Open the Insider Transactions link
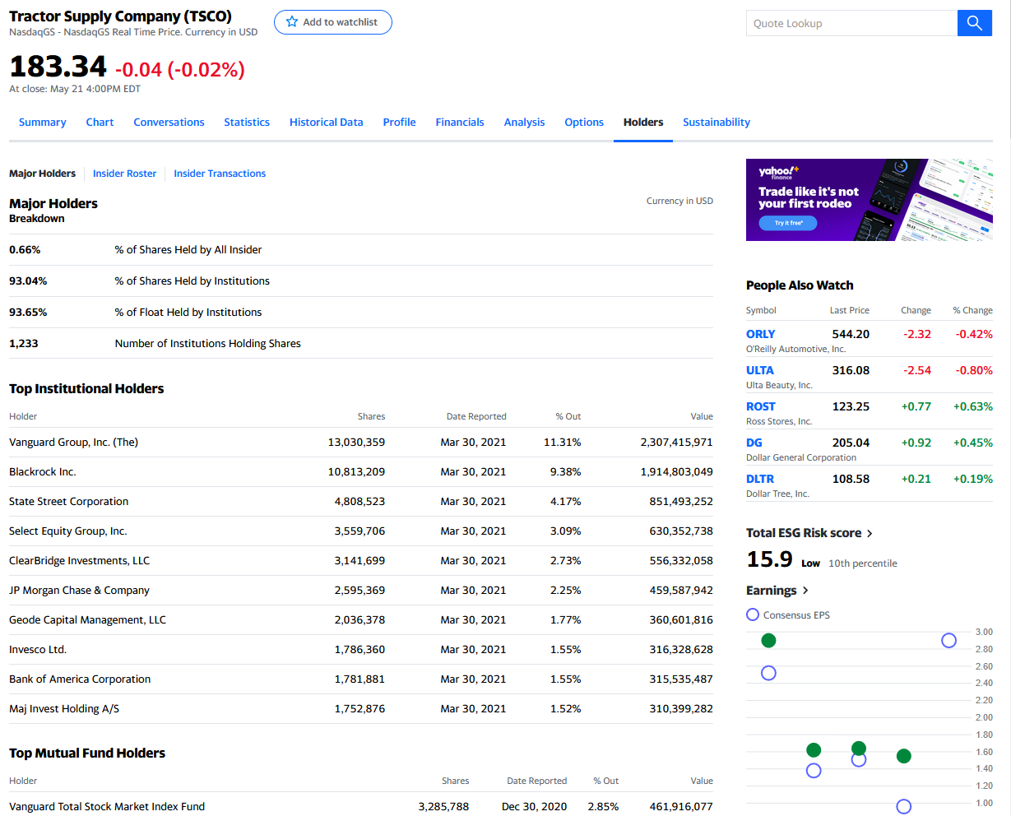1011x816 pixels. point(220,174)
